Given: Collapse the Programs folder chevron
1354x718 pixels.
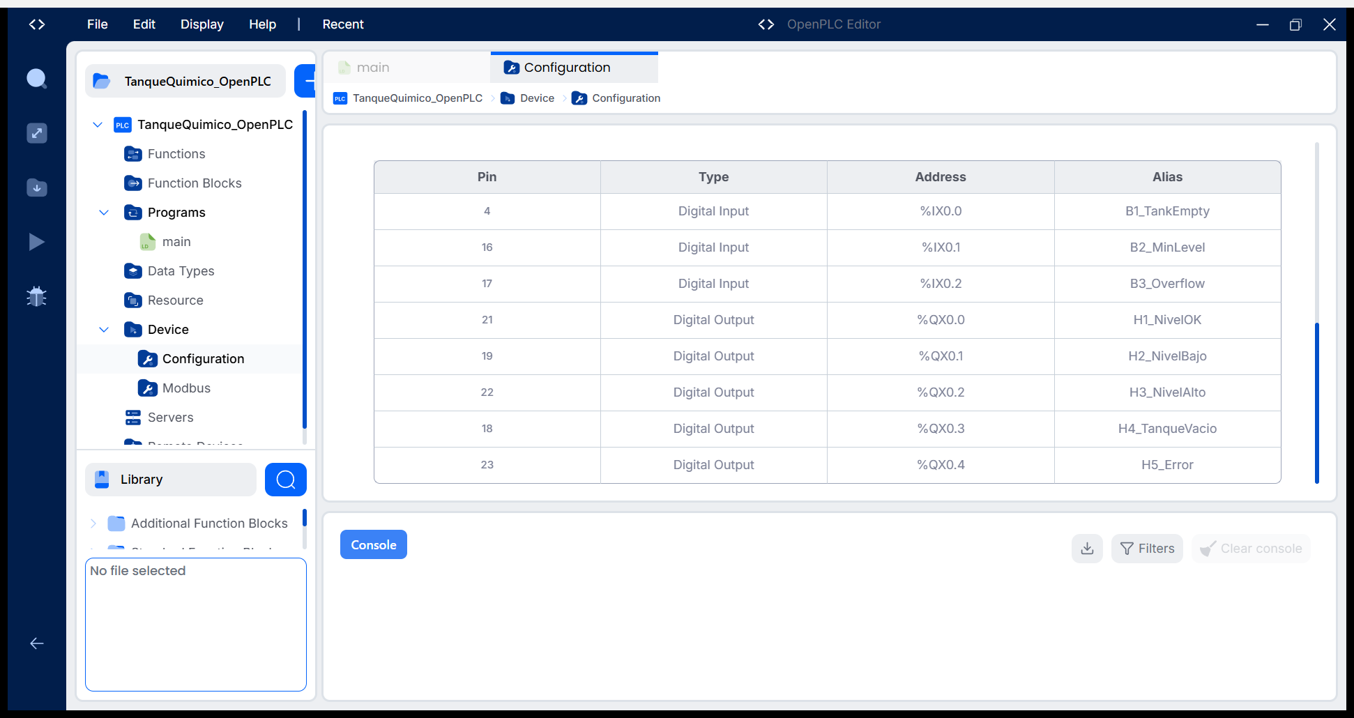Looking at the screenshot, I should point(104,213).
